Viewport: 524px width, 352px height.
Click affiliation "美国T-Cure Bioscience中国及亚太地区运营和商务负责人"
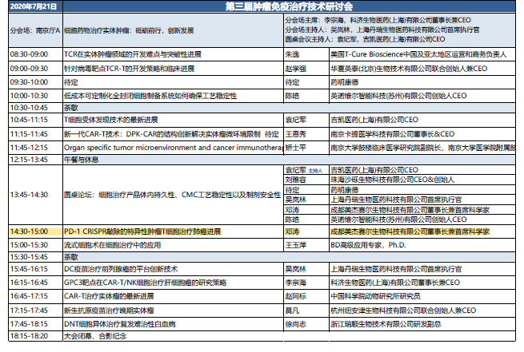(418, 54)
